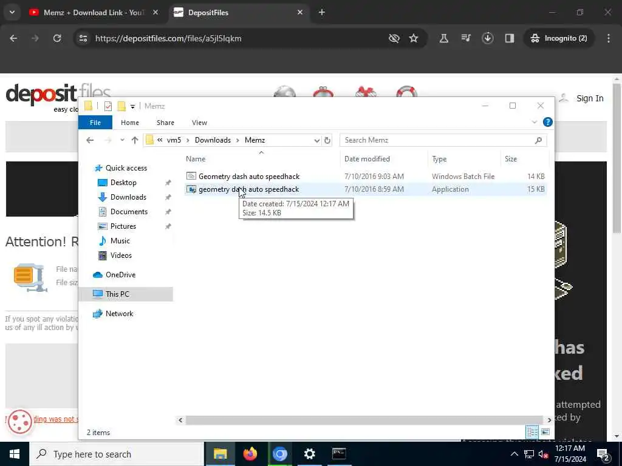Click the batch file icon in Explorer

[x=191, y=177]
